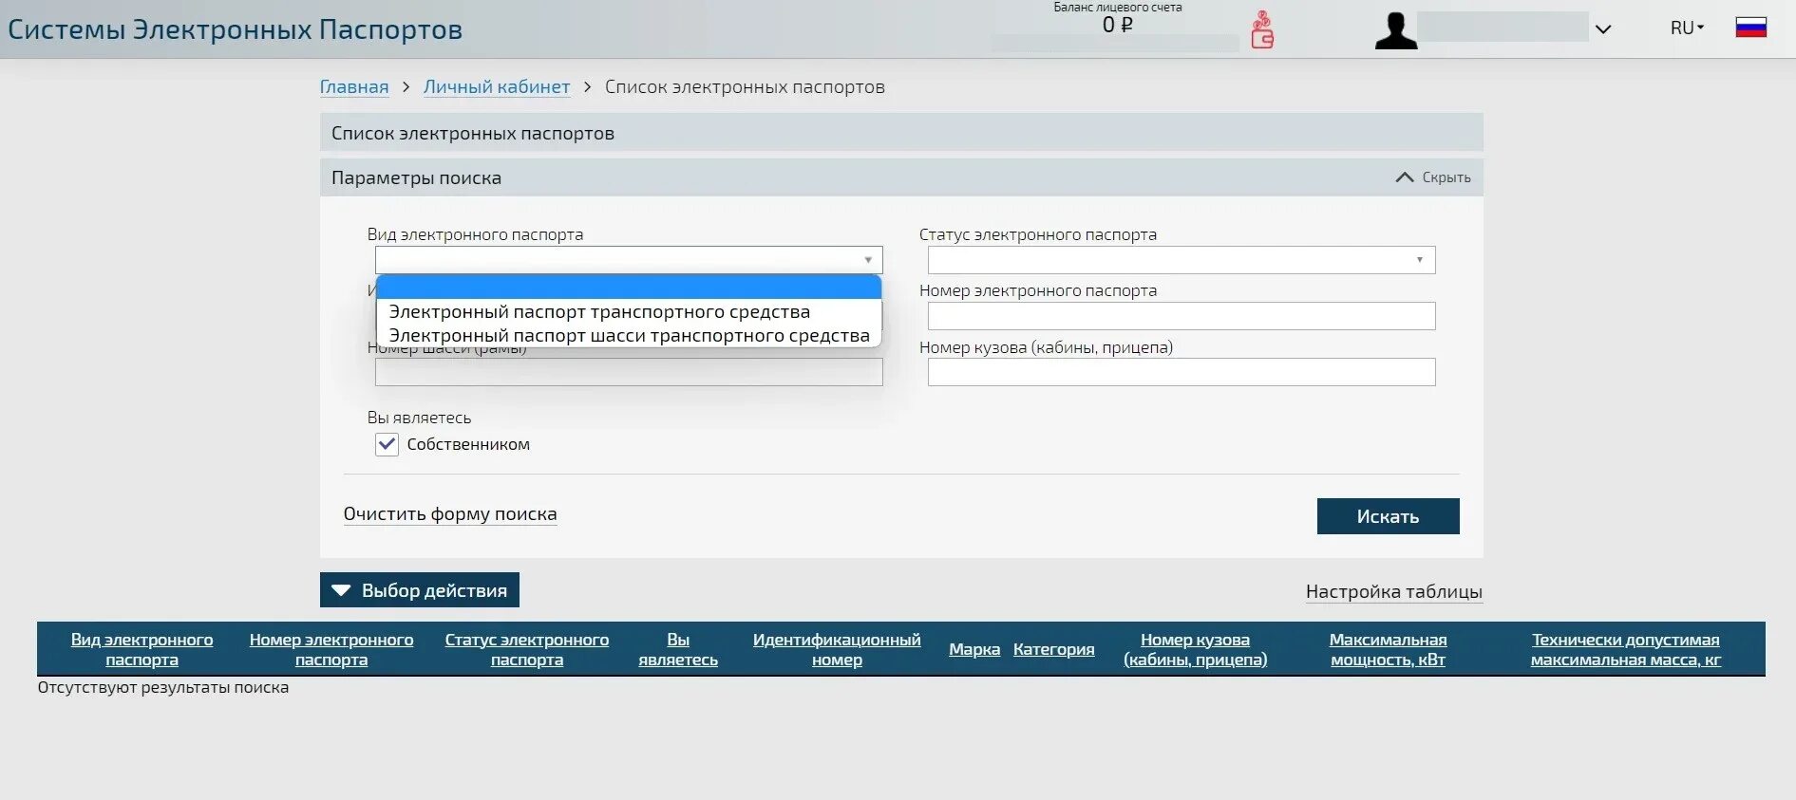
Task: Select the blank highlighted dropdown option
Action: [629, 288]
